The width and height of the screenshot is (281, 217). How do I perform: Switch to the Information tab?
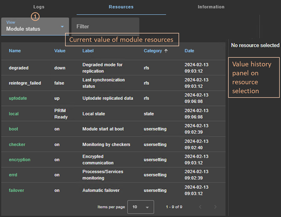[x=211, y=7]
